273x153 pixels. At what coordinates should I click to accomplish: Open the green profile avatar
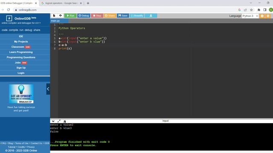[x=271, y=10]
